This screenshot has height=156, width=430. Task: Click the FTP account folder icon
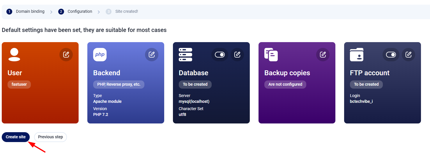pyautogui.click(x=357, y=55)
